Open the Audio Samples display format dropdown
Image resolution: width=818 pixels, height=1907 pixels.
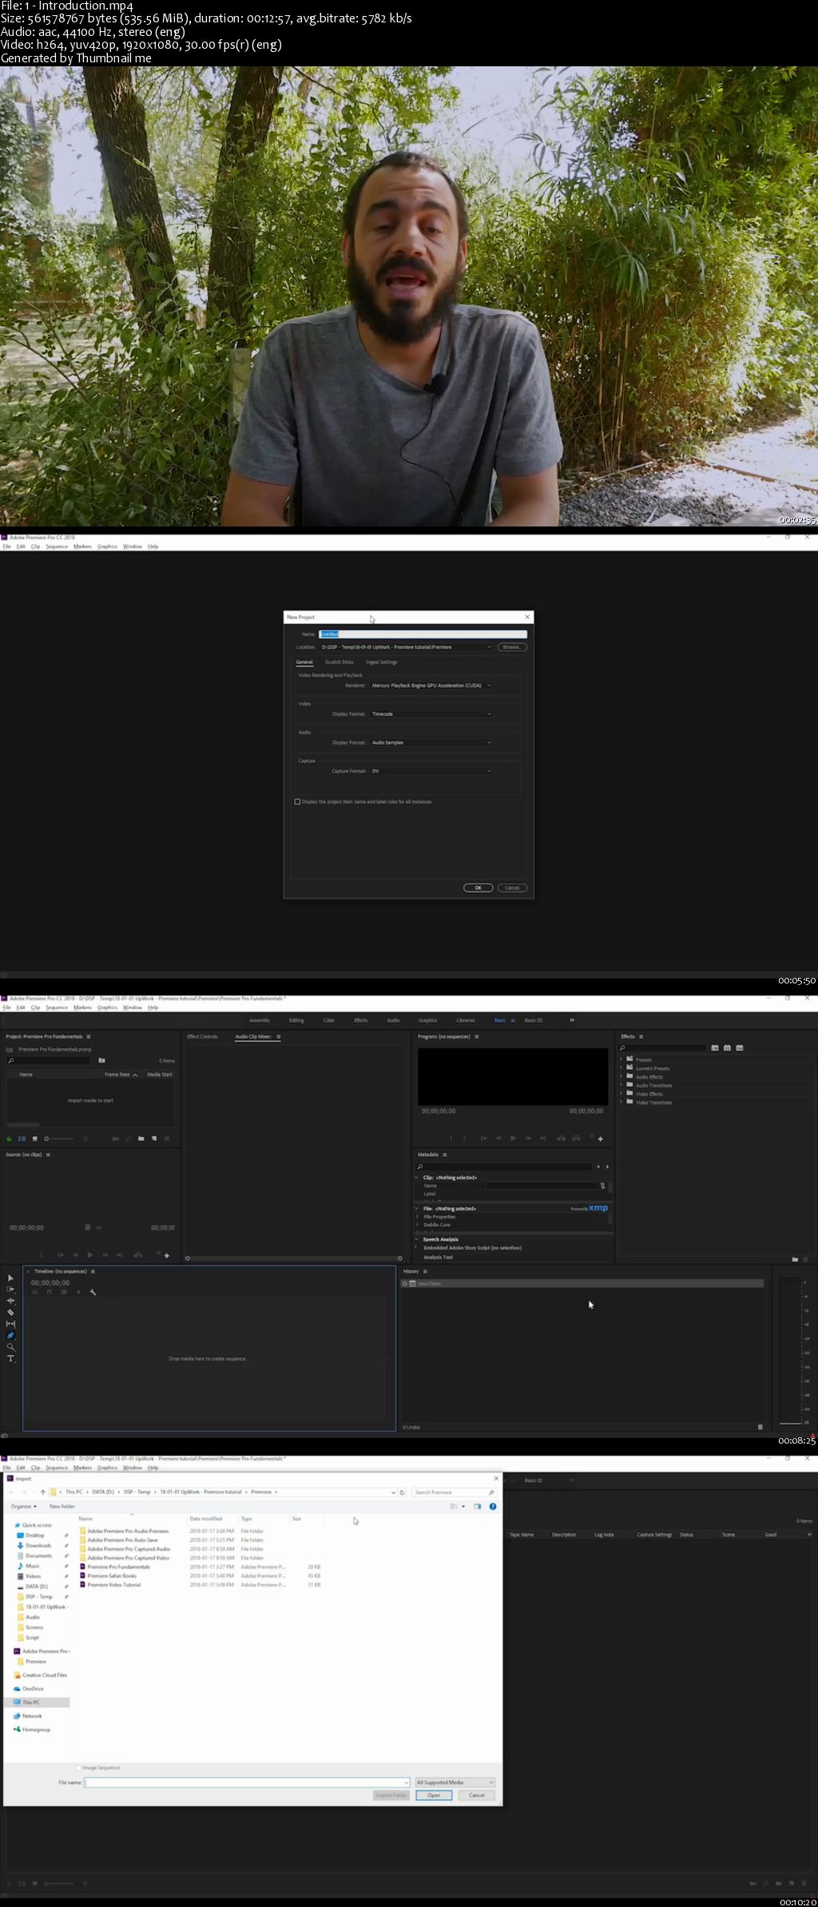pos(431,743)
